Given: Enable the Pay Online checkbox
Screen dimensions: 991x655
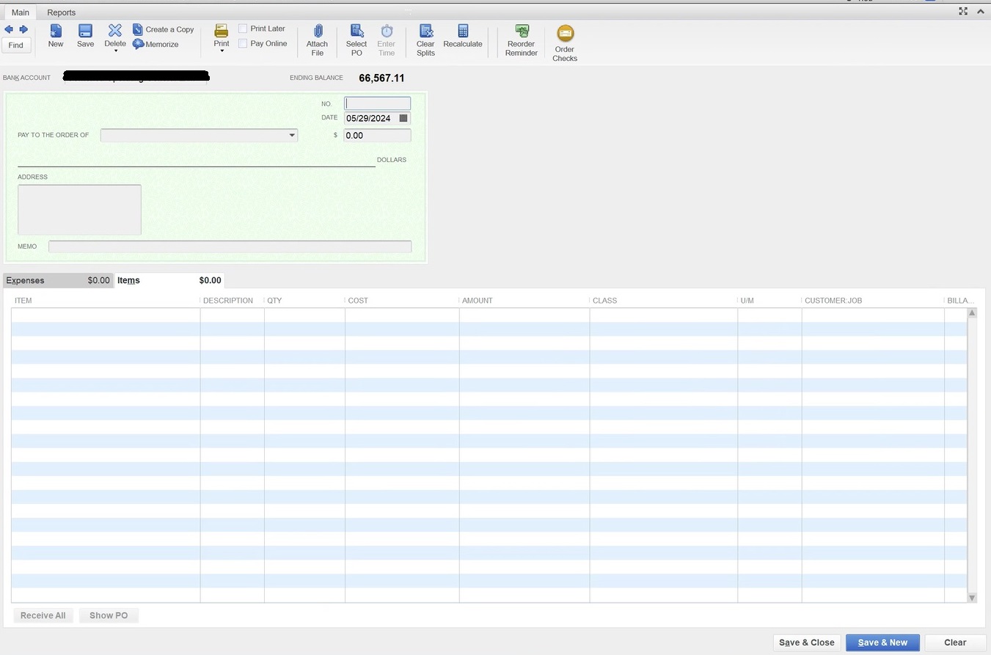Looking at the screenshot, I should click(x=243, y=43).
